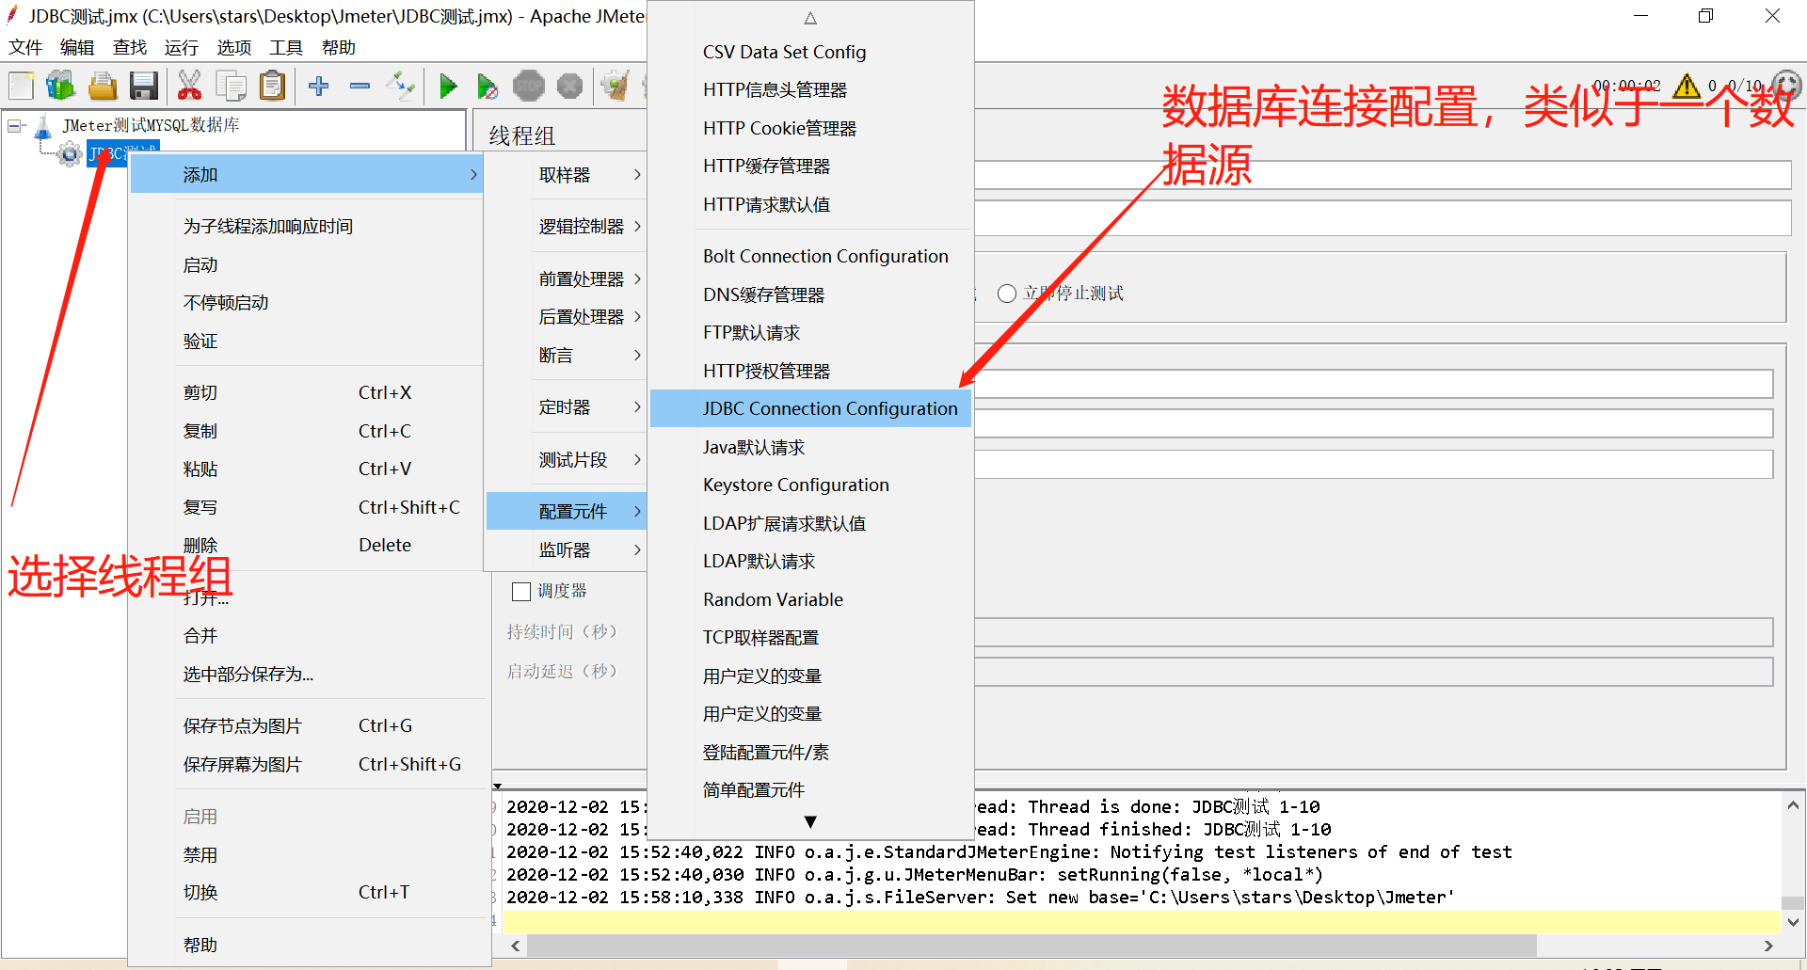Click the Cut scissors icon in toolbar
Image resolution: width=1807 pixels, height=970 pixels.
[x=189, y=86]
